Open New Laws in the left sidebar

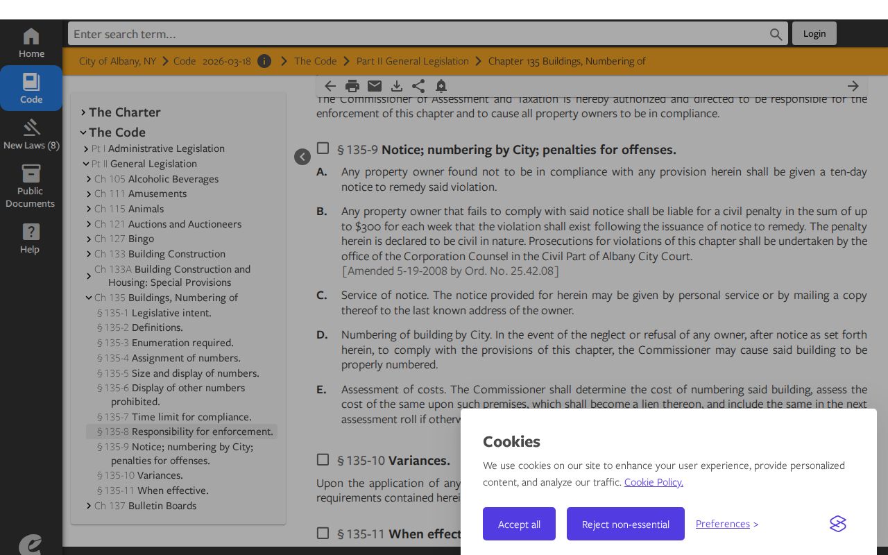[x=31, y=135]
